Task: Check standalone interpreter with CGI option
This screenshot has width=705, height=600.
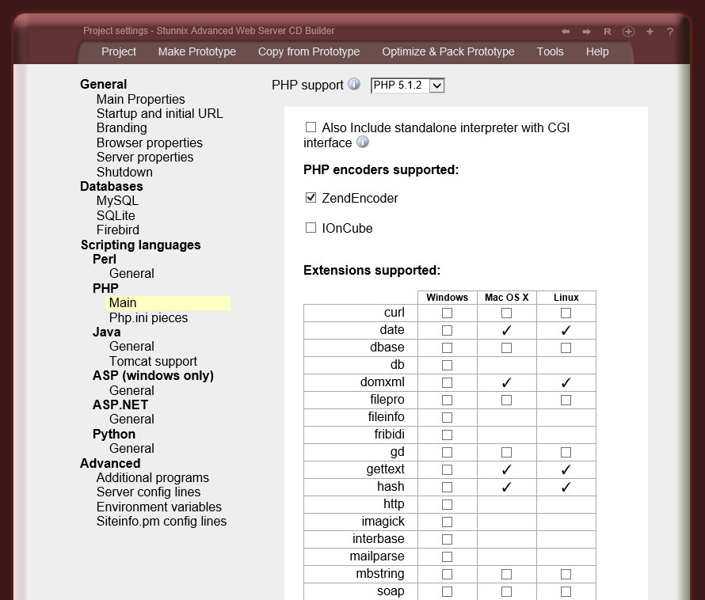Action: [311, 127]
